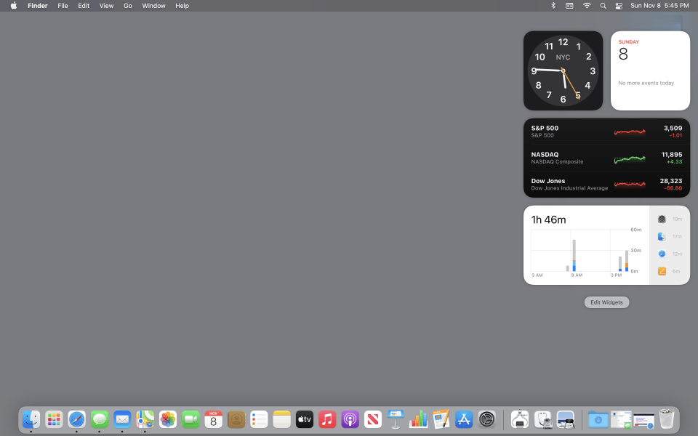Open the File menu
This screenshot has height=436, width=698.
(63, 6)
